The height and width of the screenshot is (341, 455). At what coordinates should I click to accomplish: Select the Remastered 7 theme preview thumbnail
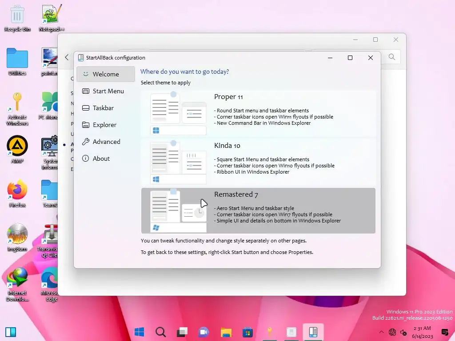(x=178, y=211)
